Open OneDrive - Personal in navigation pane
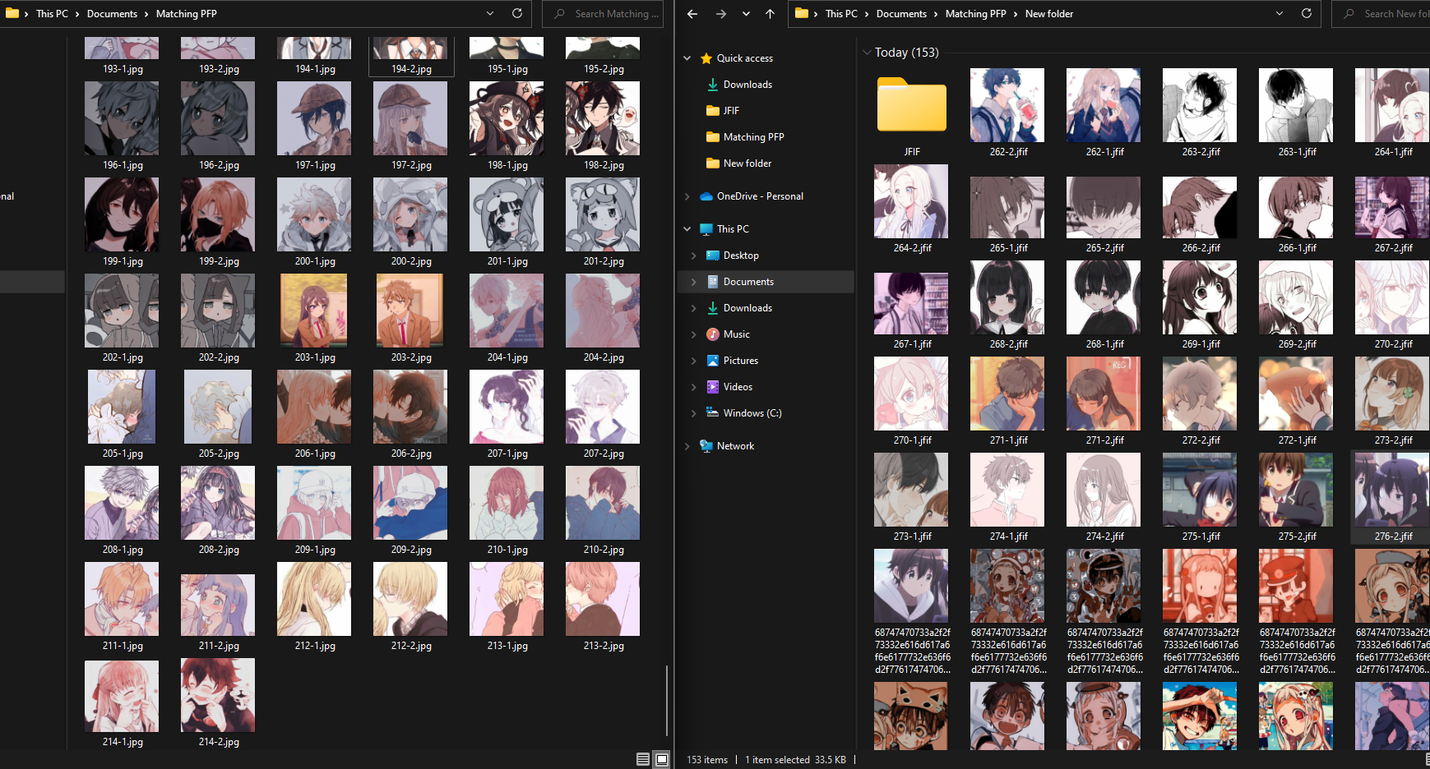1430x769 pixels. pyautogui.click(x=759, y=196)
